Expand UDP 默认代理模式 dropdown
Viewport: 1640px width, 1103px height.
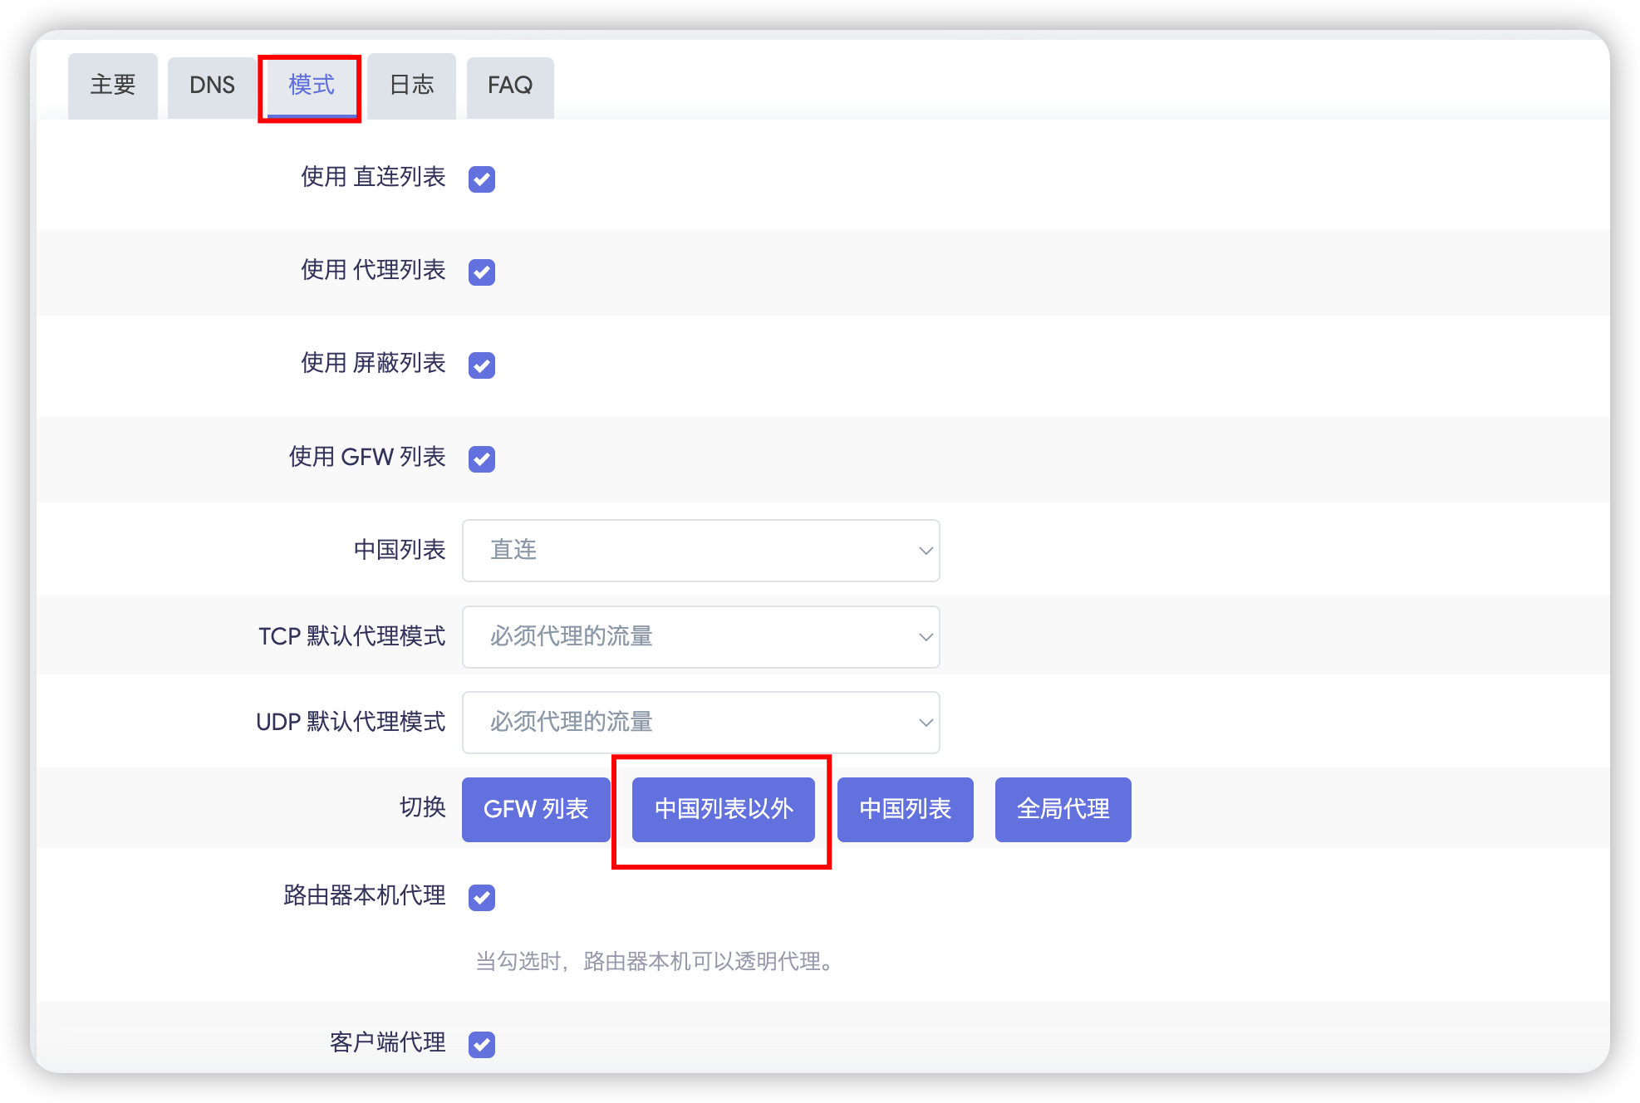click(700, 723)
